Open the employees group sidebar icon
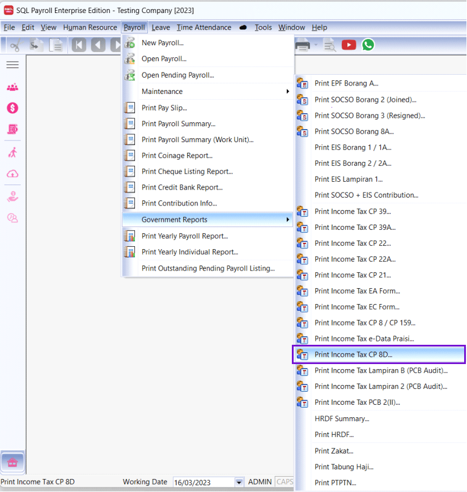The height and width of the screenshot is (492, 467). [12, 87]
